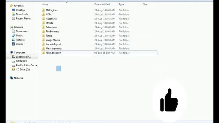
Task: Click the Local Disk (C:) drive icon
Action: [x=13, y=57]
